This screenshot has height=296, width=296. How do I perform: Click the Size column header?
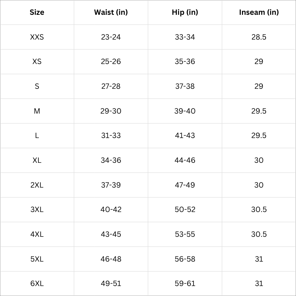tap(37, 12)
